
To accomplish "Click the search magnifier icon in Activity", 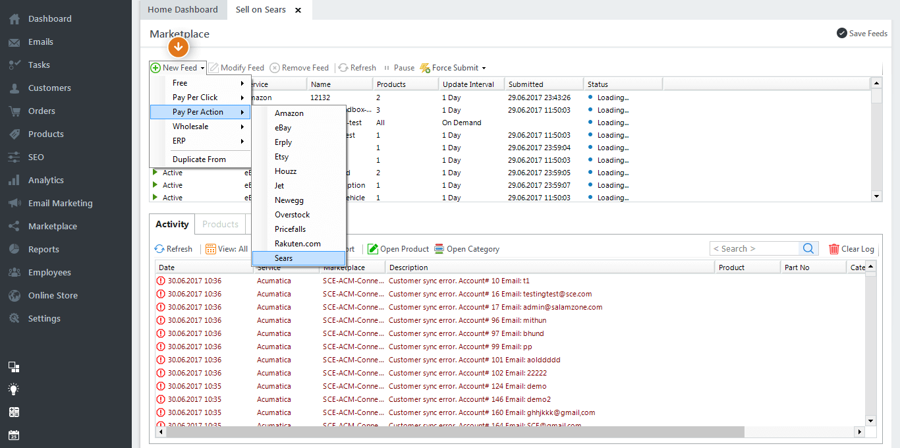I will click(x=808, y=248).
